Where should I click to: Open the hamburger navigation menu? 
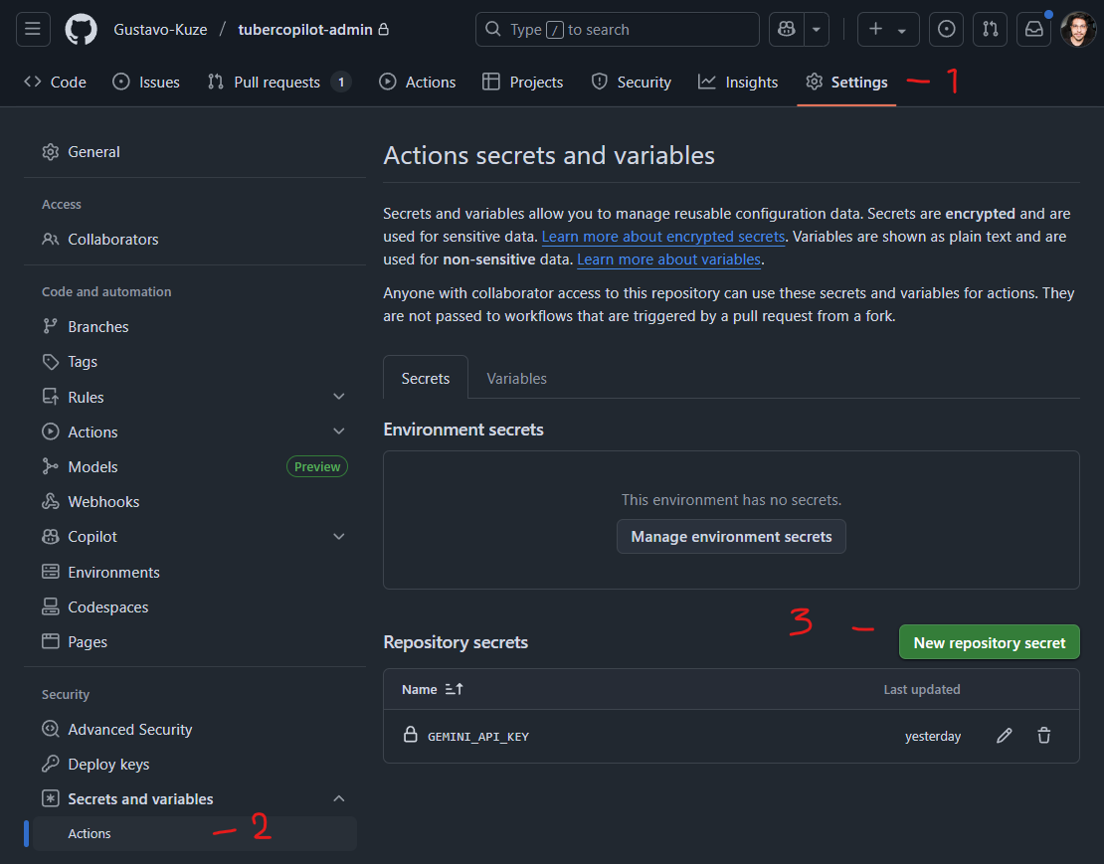(33, 30)
